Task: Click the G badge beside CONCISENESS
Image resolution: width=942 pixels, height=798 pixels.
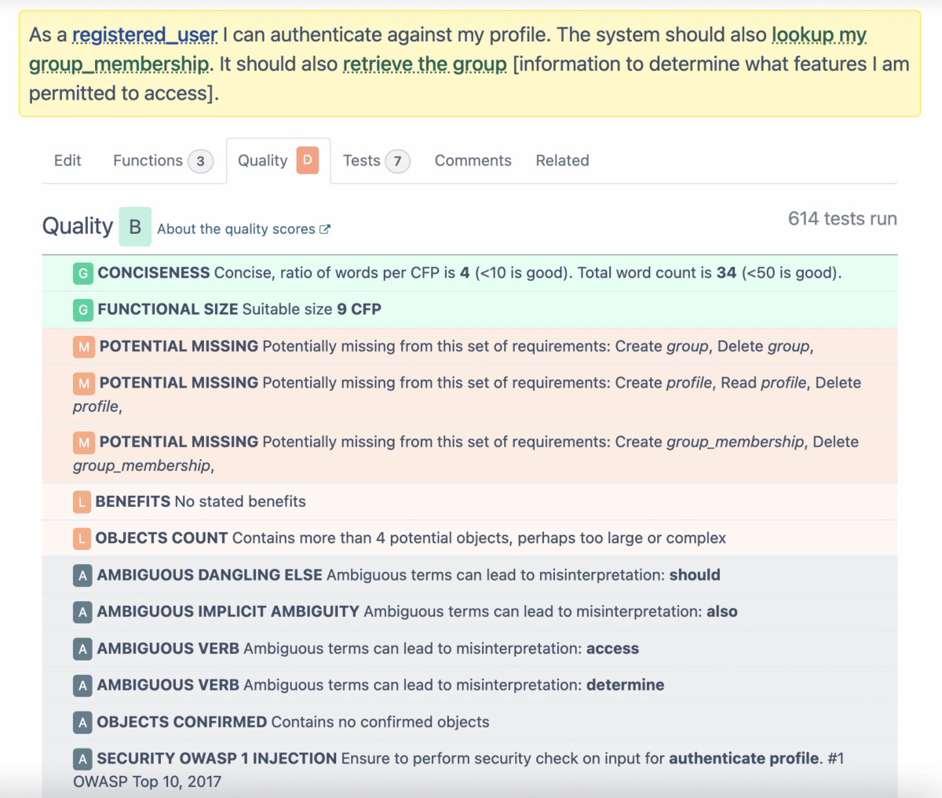Action: [x=82, y=273]
